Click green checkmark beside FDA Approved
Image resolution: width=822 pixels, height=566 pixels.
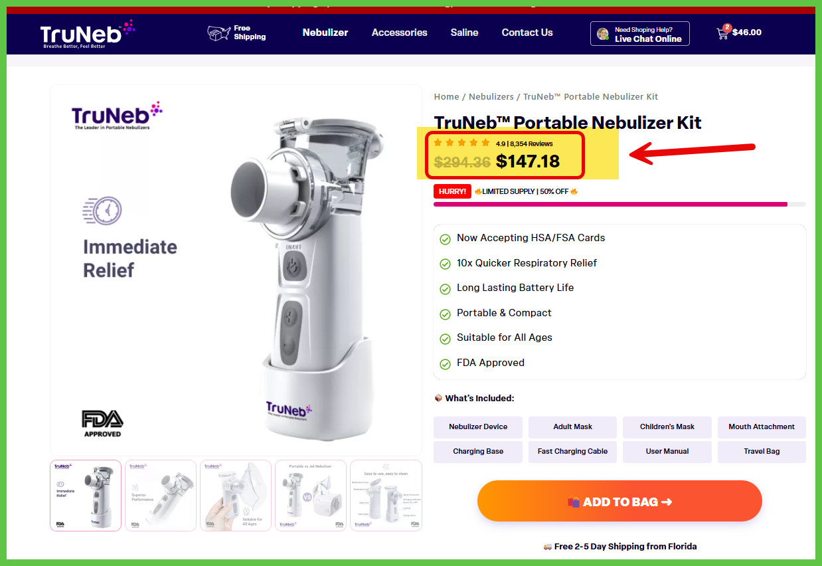(x=445, y=363)
